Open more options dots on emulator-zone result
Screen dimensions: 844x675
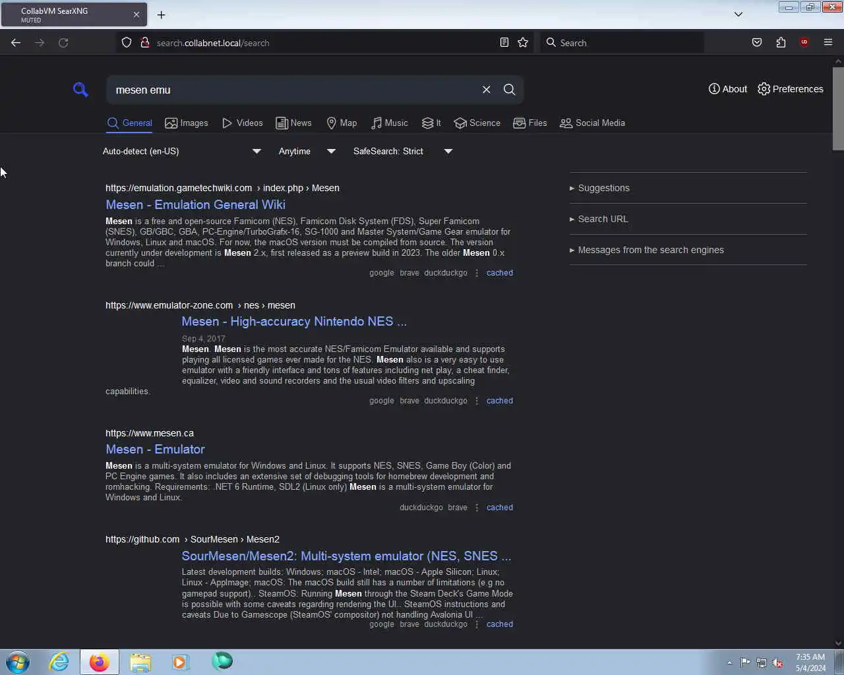[477, 401]
